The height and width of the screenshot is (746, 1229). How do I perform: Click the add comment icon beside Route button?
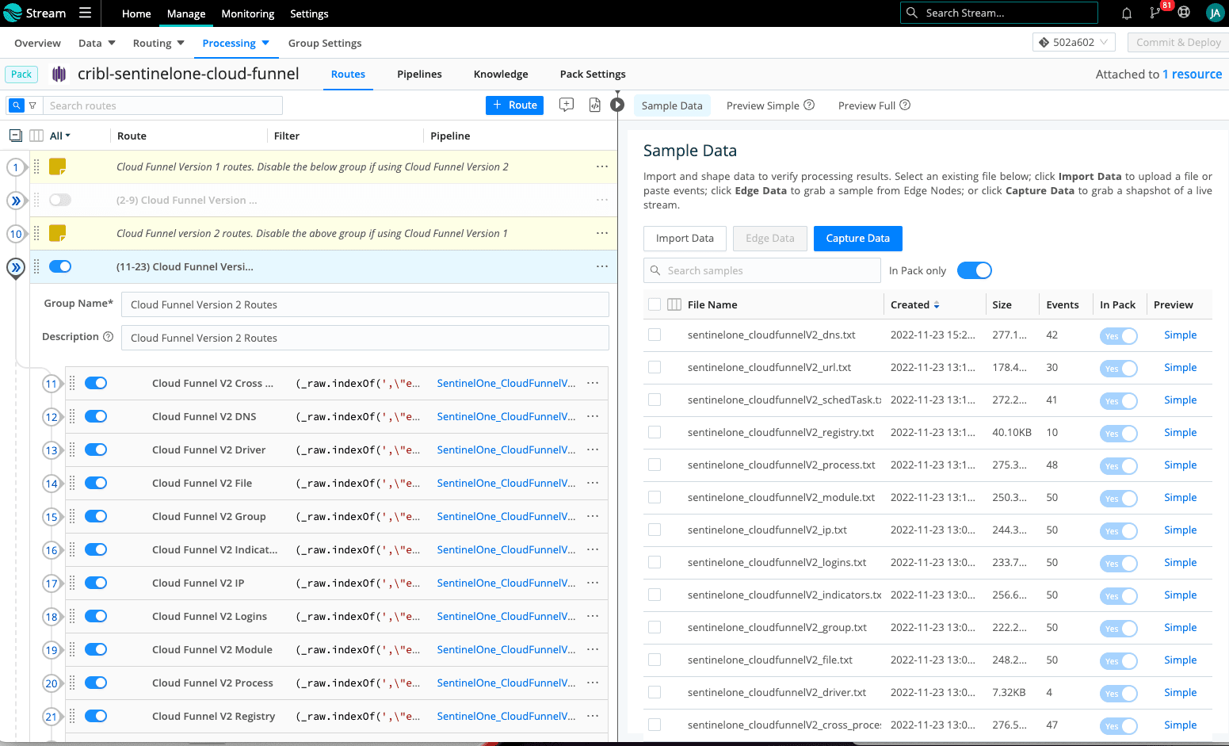[567, 105]
